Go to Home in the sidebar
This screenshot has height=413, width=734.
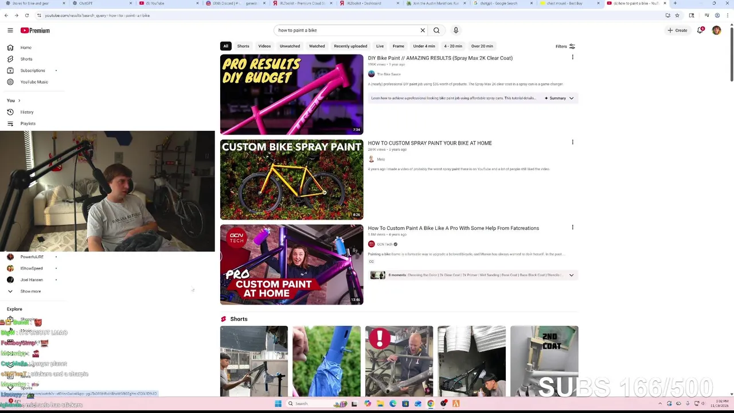tap(26, 48)
